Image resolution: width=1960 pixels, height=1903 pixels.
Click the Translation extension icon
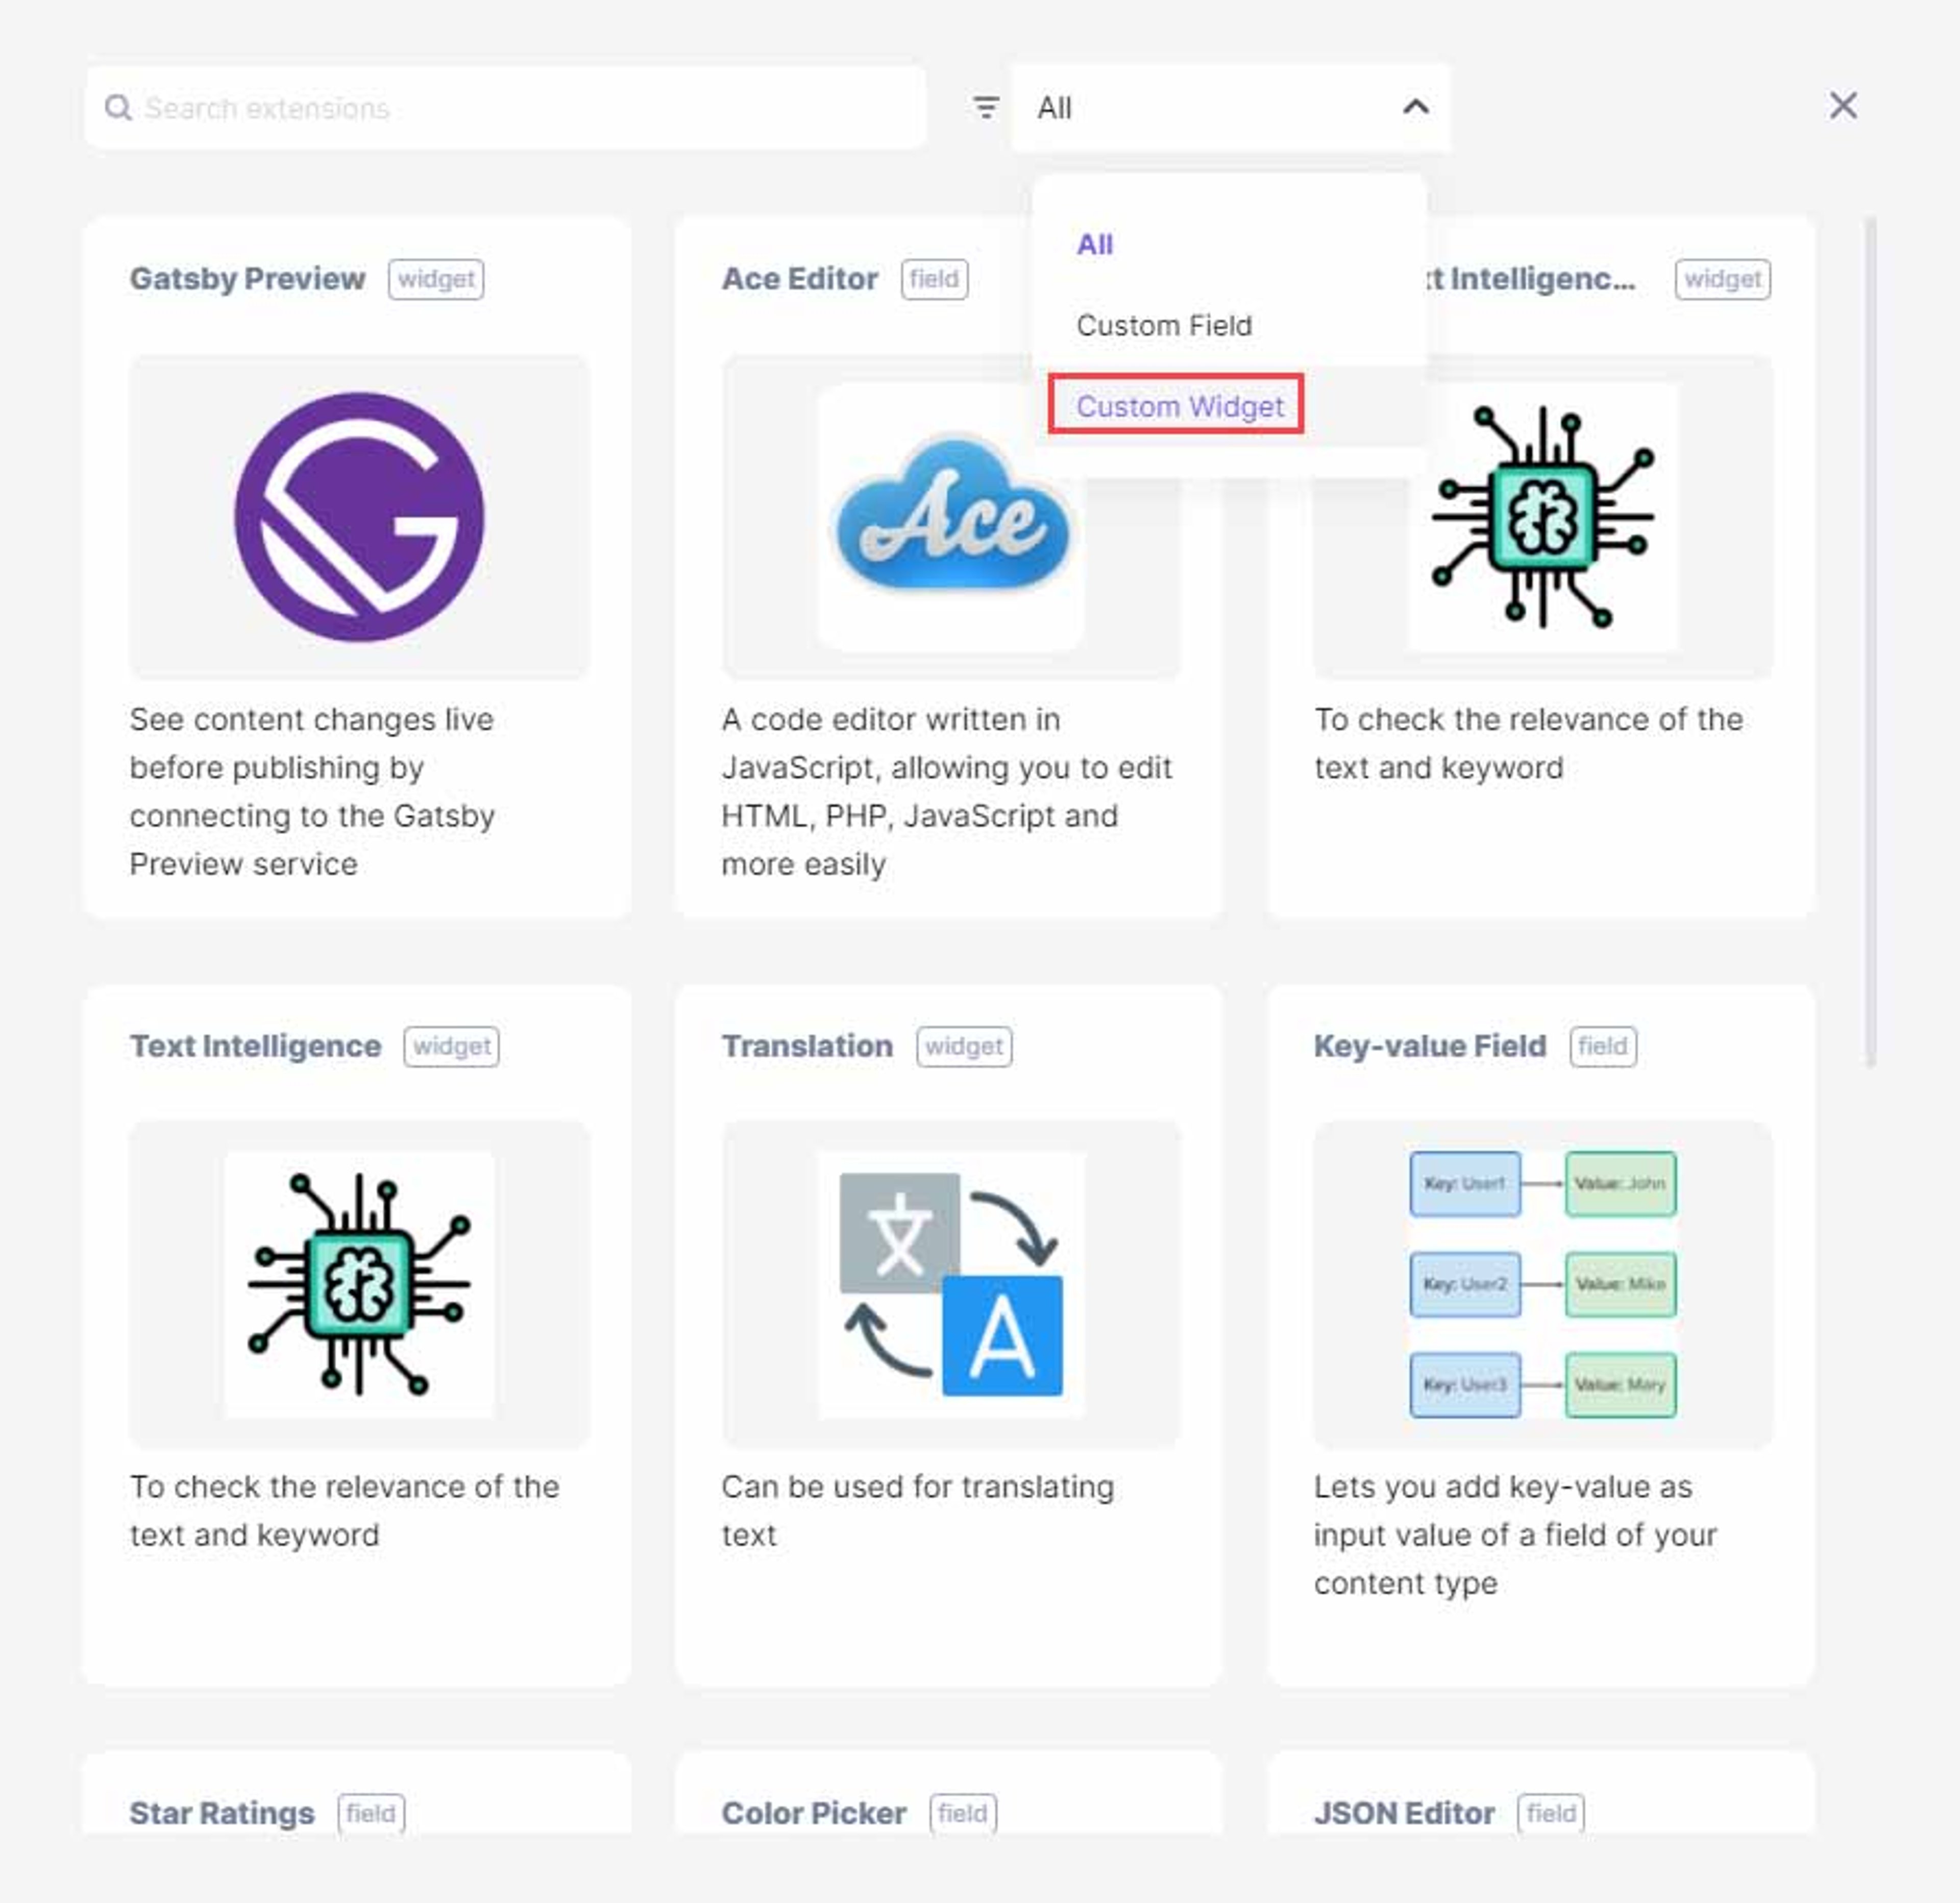(x=951, y=1284)
